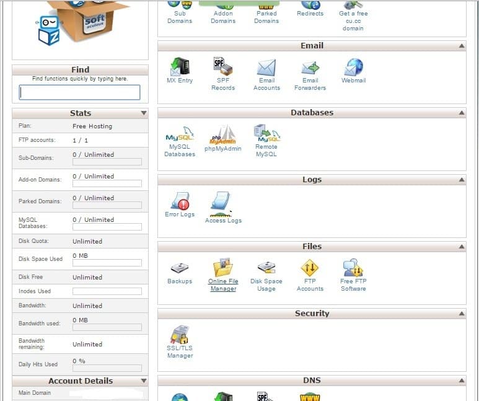Screen dimensions: 479x401
Task: Click the FTP accounts "1 / 1" value
Action: tap(80, 141)
